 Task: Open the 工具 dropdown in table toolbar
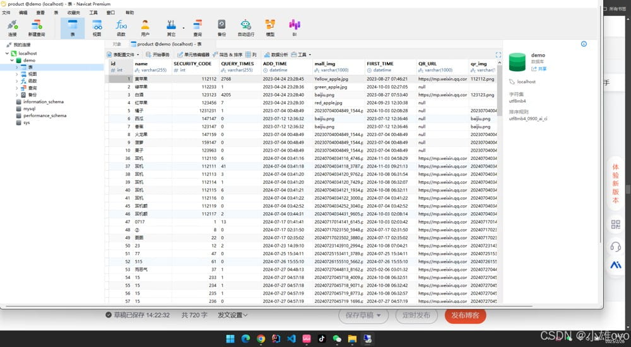pos(305,55)
